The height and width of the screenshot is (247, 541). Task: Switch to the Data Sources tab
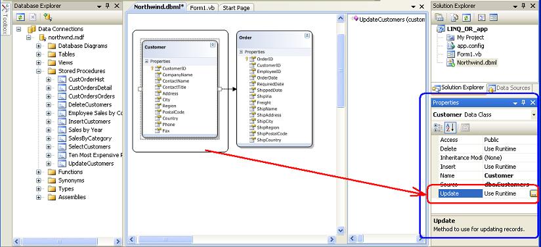click(509, 88)
